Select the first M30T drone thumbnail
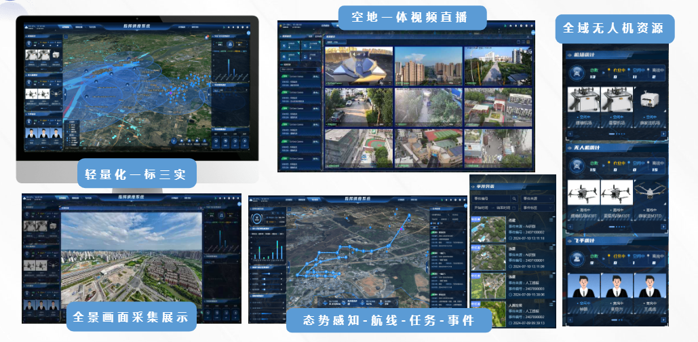The image size is (698, 342). pyautogui.click(x=583, y=193)
